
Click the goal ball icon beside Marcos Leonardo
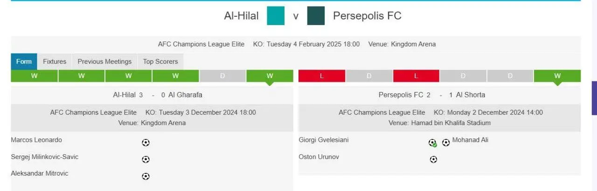(146, 143)
